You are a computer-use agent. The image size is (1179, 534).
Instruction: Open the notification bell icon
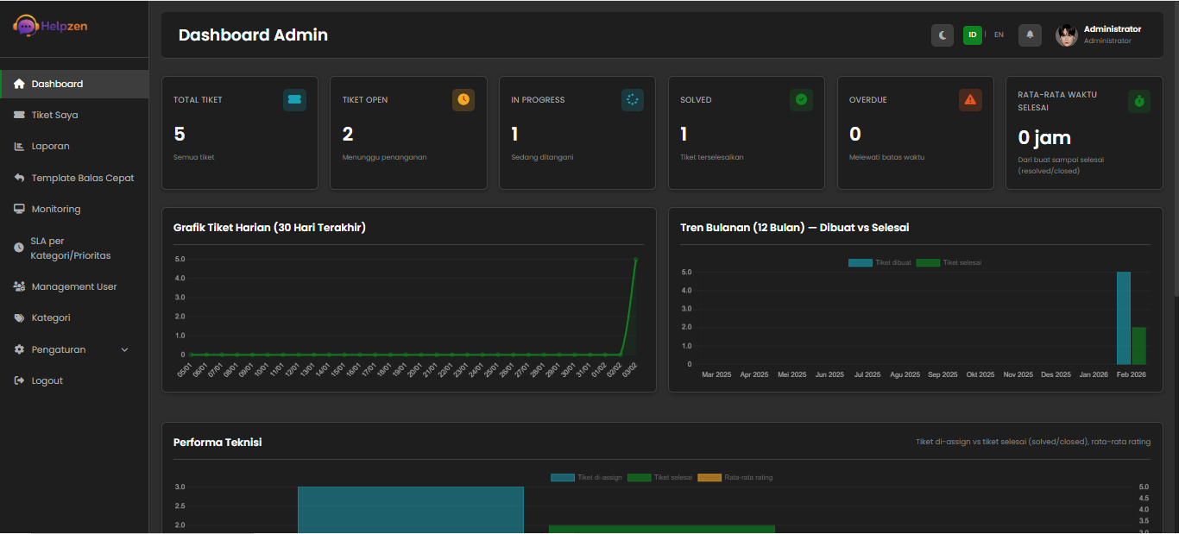pyautogui.click(x=1029, y=35)
